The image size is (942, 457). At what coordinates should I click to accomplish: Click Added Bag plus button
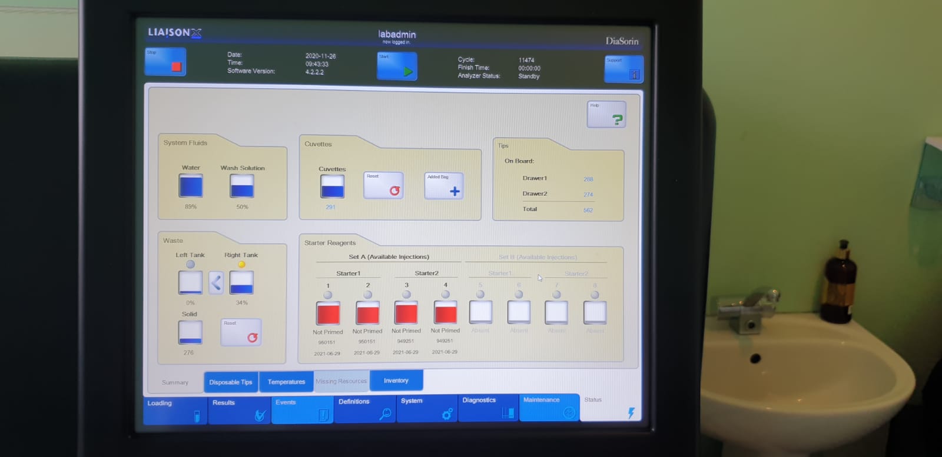point(444,186)
